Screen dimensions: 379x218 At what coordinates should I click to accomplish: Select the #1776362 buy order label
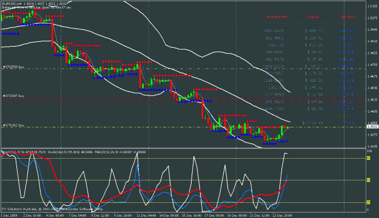13,125
